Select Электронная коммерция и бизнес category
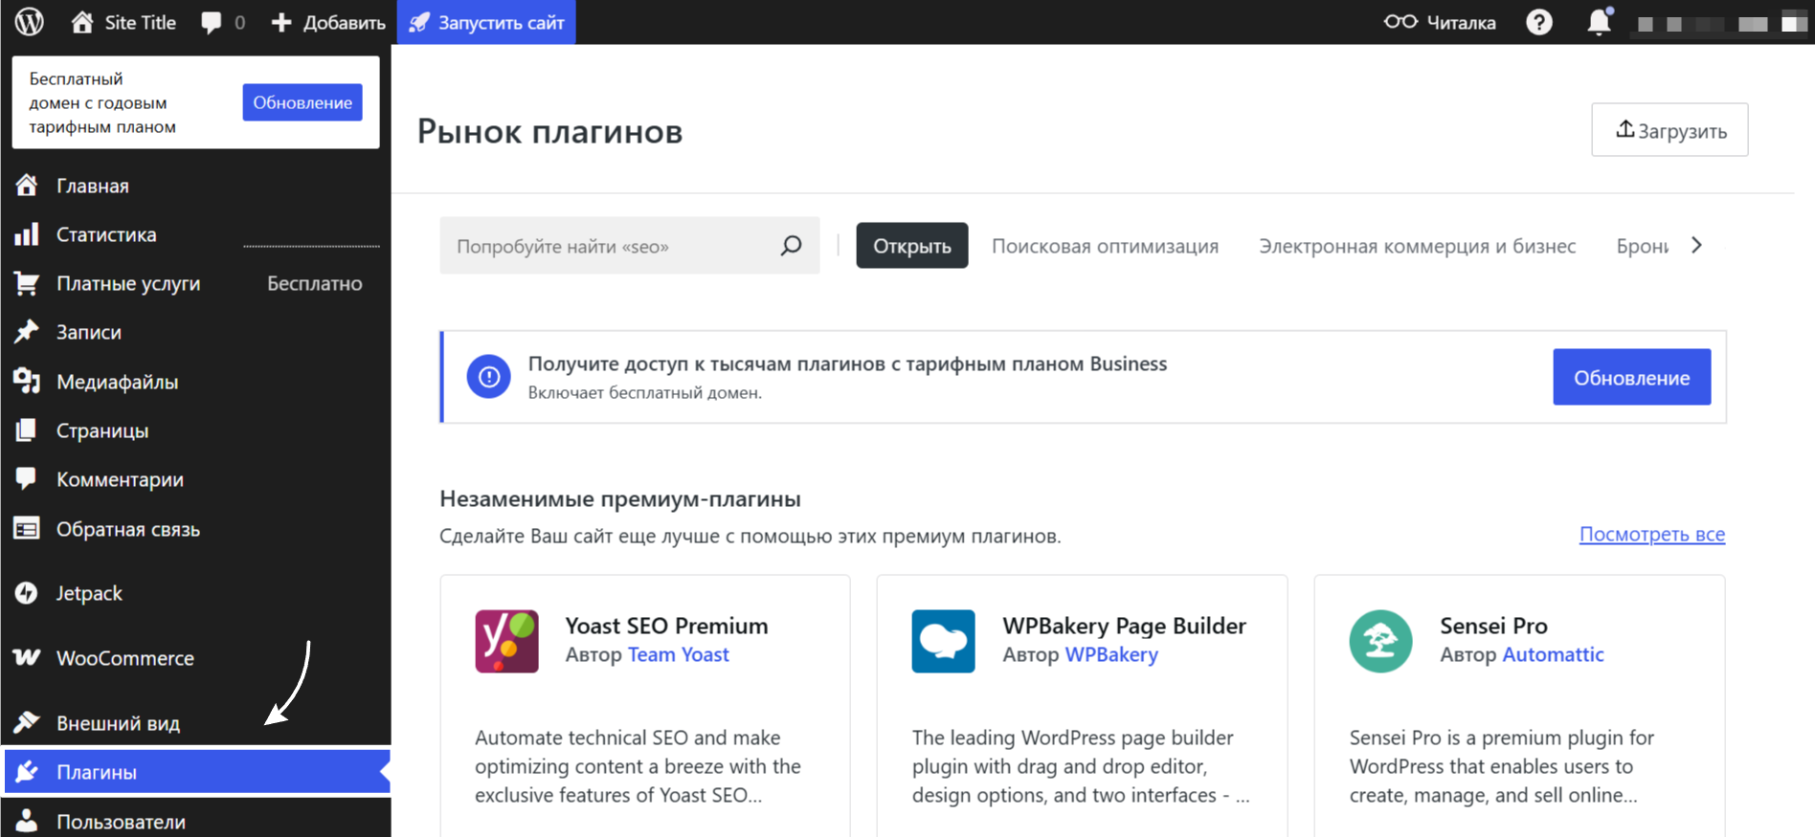1815x837 pixels. [x=1417, y=246]
